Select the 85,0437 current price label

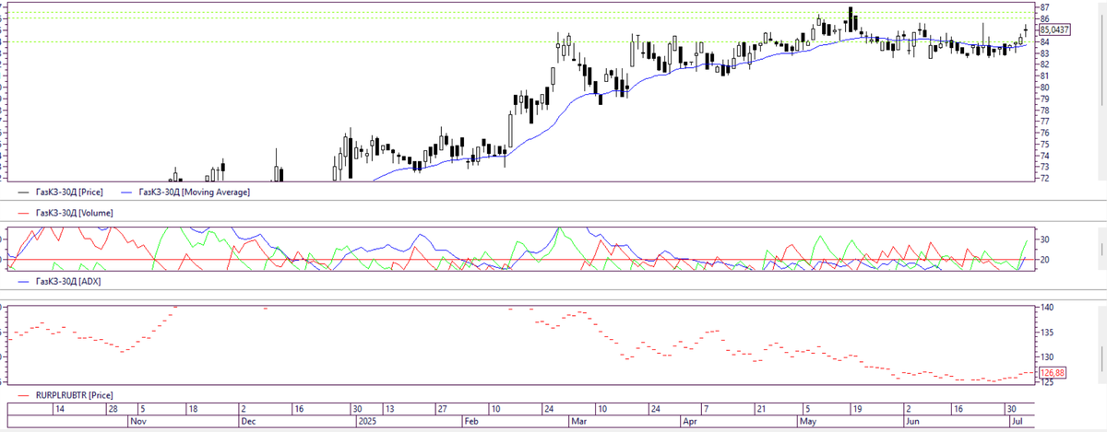click(1054, 29)
